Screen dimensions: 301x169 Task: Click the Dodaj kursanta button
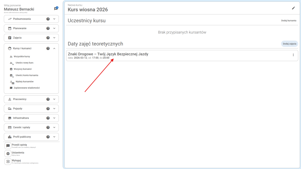click(288, 21)
